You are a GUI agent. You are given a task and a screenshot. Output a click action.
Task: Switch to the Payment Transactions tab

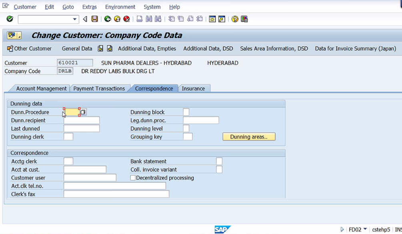point(99,88)
